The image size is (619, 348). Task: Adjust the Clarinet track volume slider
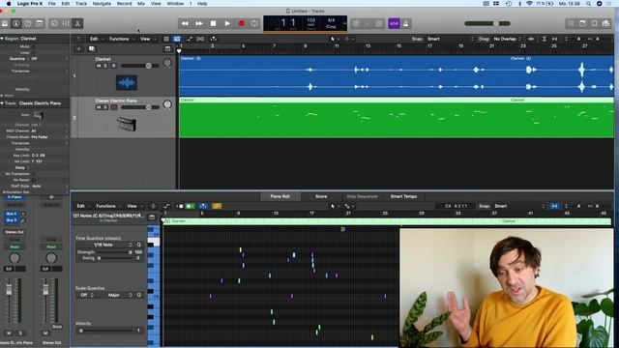pos(140,66)
